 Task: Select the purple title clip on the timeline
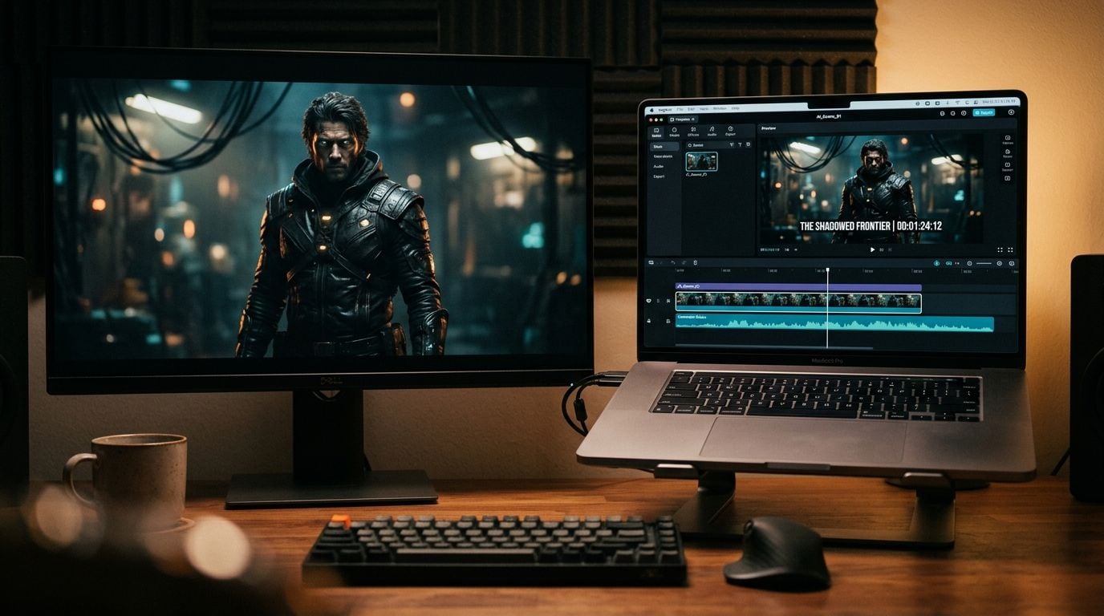point(798,287)
